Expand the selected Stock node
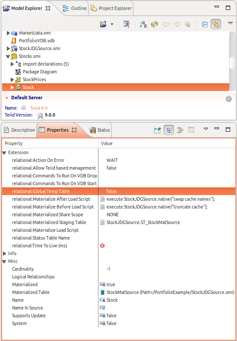This screenshot has width=237, height=341. [x=12, y=88]
